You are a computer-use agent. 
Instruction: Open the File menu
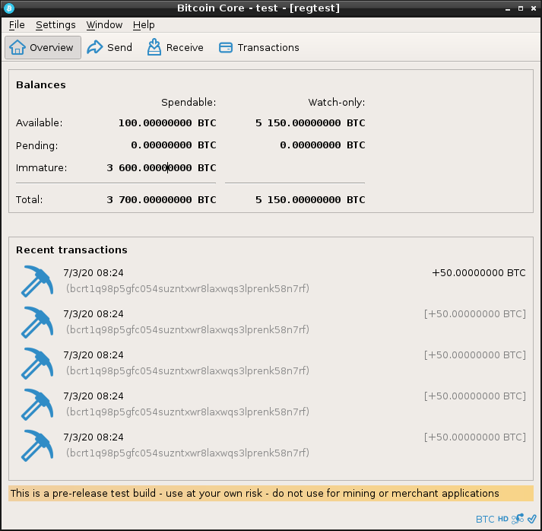coord(17,25)
